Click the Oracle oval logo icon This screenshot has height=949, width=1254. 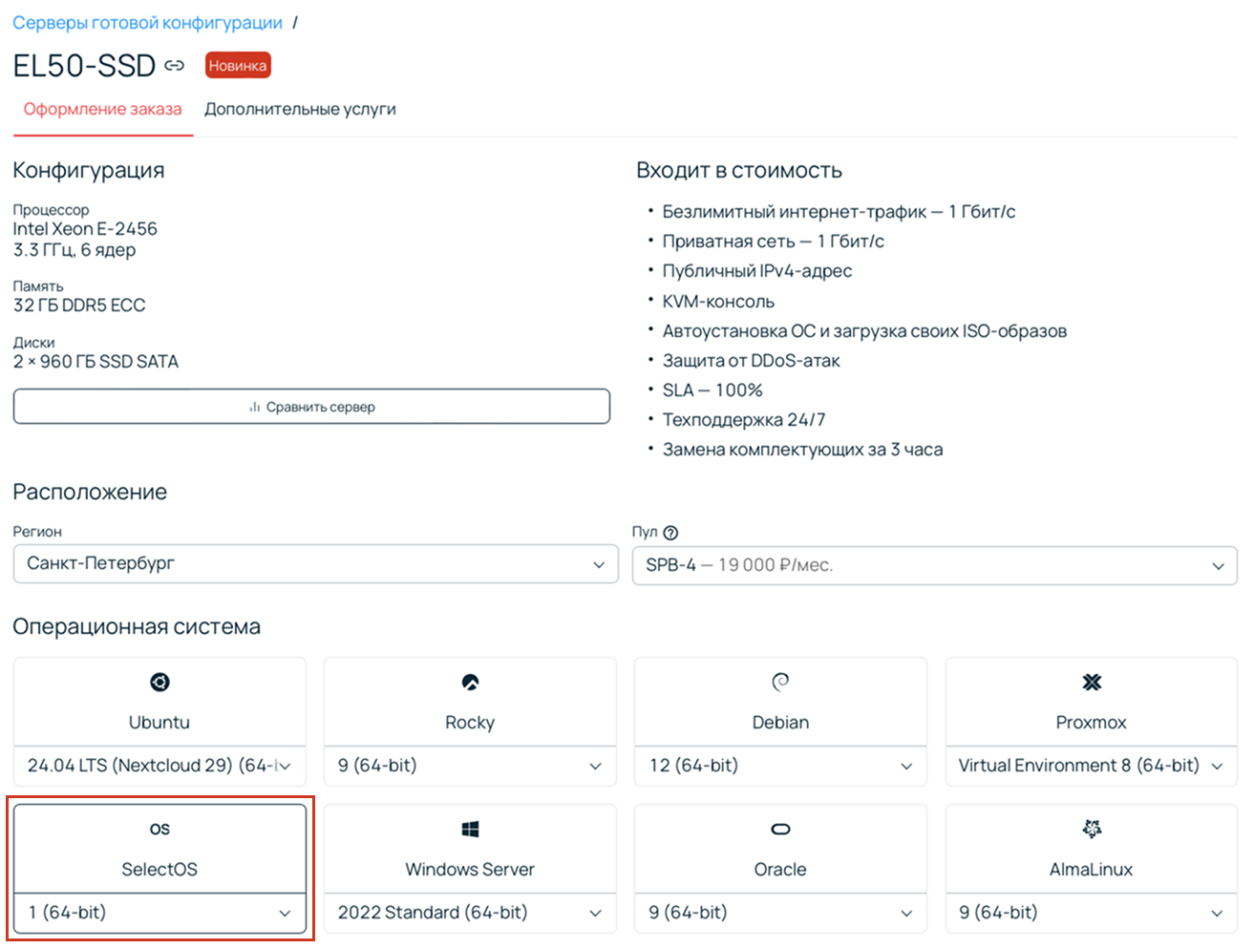[x=780, y=829]
